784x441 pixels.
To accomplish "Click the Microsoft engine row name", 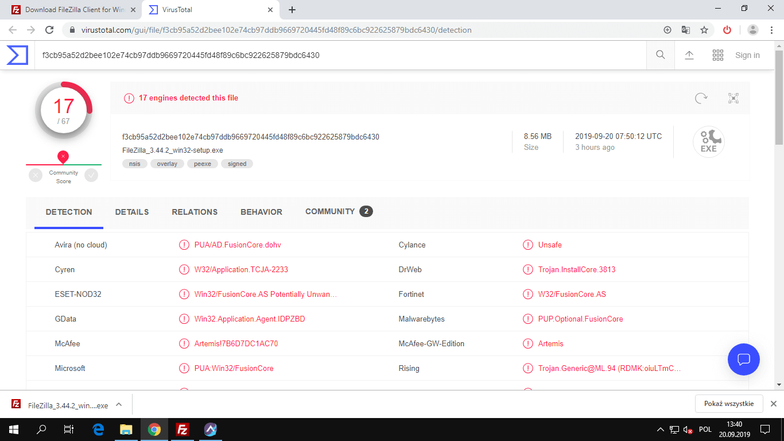I will pyautogui.click(x=70, y=368).
